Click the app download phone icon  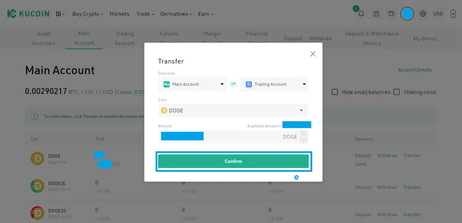pos(453,14)
